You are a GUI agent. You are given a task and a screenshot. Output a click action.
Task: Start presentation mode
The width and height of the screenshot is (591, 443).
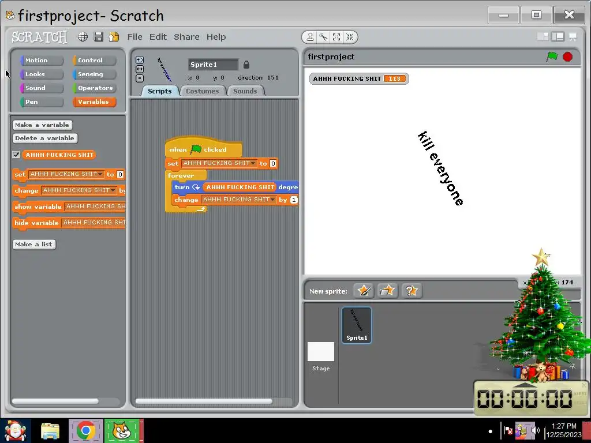tap(573, 36)
